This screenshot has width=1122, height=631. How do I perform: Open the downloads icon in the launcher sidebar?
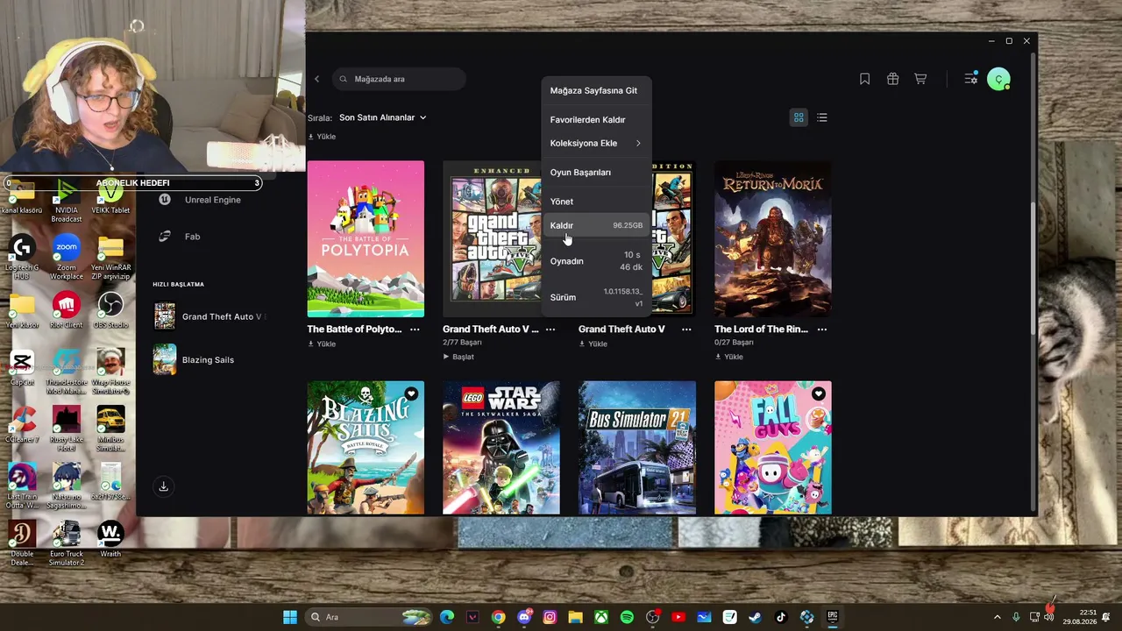[163, 486]
